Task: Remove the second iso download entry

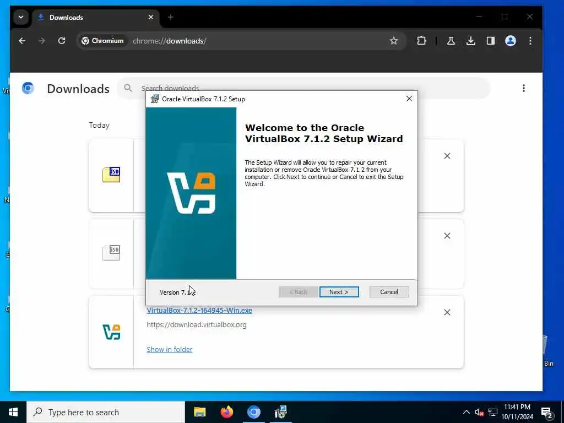Action: pos(447,236)
